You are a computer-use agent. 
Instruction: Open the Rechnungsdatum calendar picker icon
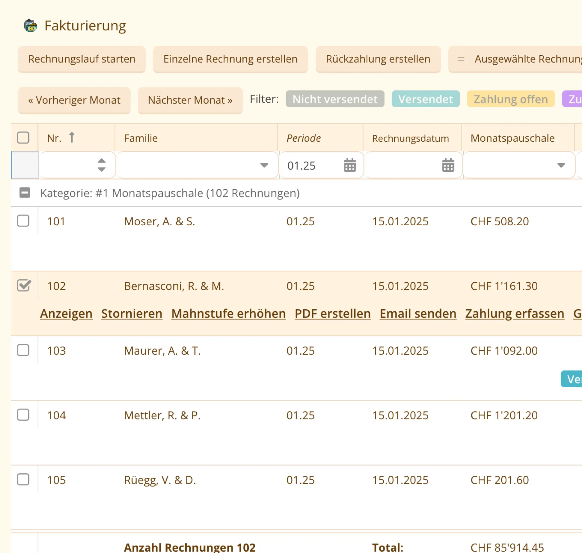click(448, 165)
